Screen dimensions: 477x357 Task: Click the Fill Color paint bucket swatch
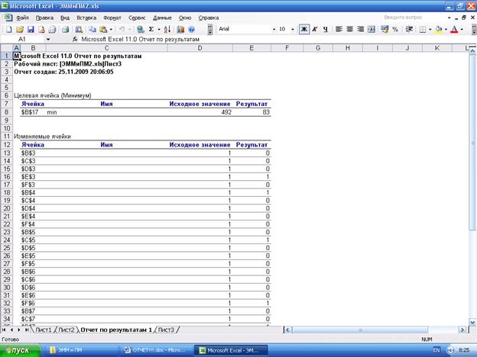point(439,29)
